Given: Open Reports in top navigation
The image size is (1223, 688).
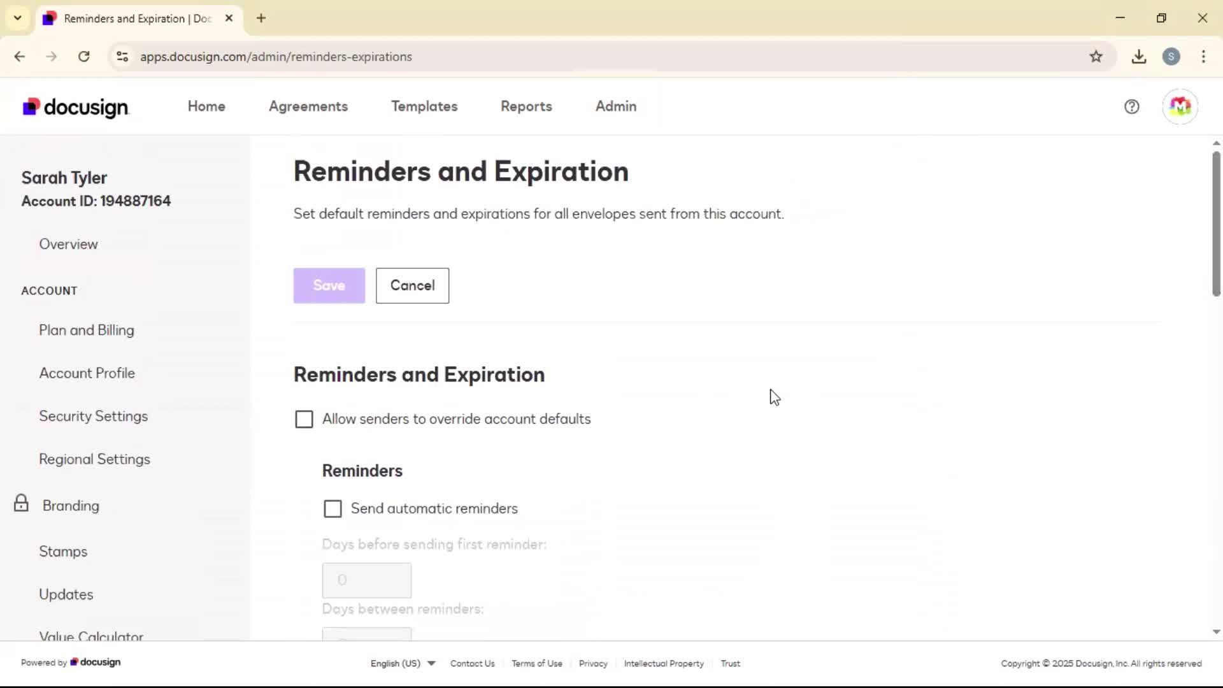Looking at the screenshot, I should (x=526, y=106).
